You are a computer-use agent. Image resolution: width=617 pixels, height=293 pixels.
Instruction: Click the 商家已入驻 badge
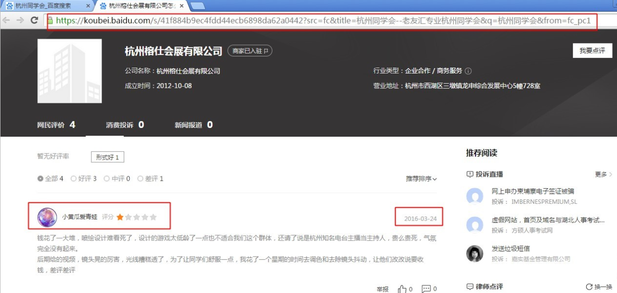(250, 51)
